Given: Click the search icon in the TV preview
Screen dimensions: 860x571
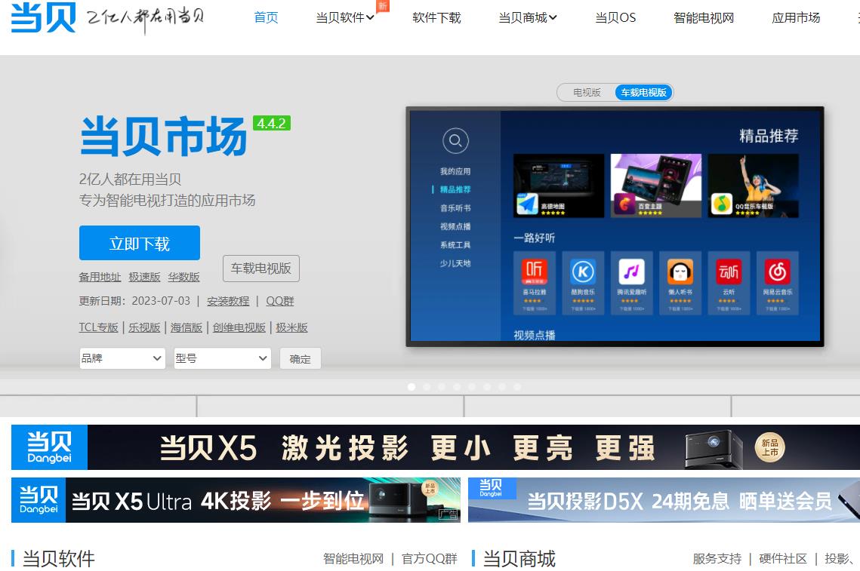Looking at the screenshot, I should click(x=455, y=141).
